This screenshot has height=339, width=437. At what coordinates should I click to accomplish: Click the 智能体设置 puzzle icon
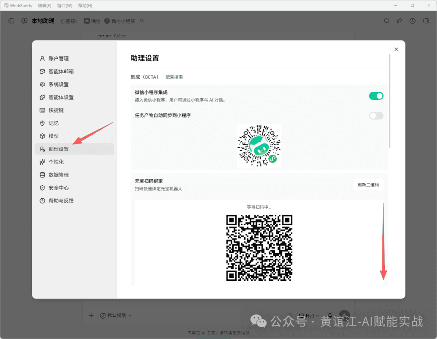42,97
